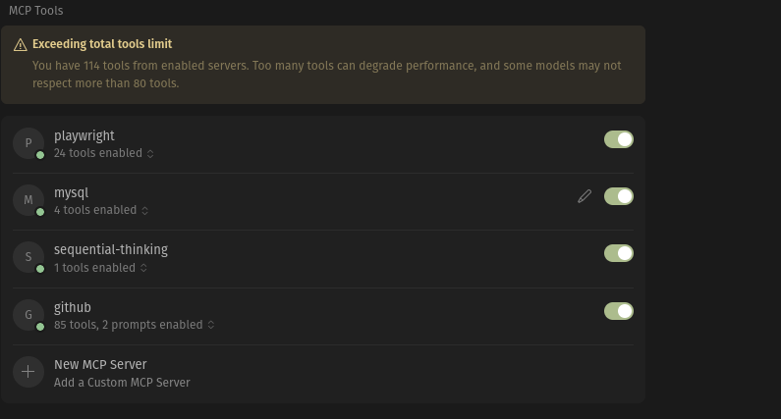Expand github's 85 tools, 2 prompts list
Screen dimensions: 781x419
[134, 325]
